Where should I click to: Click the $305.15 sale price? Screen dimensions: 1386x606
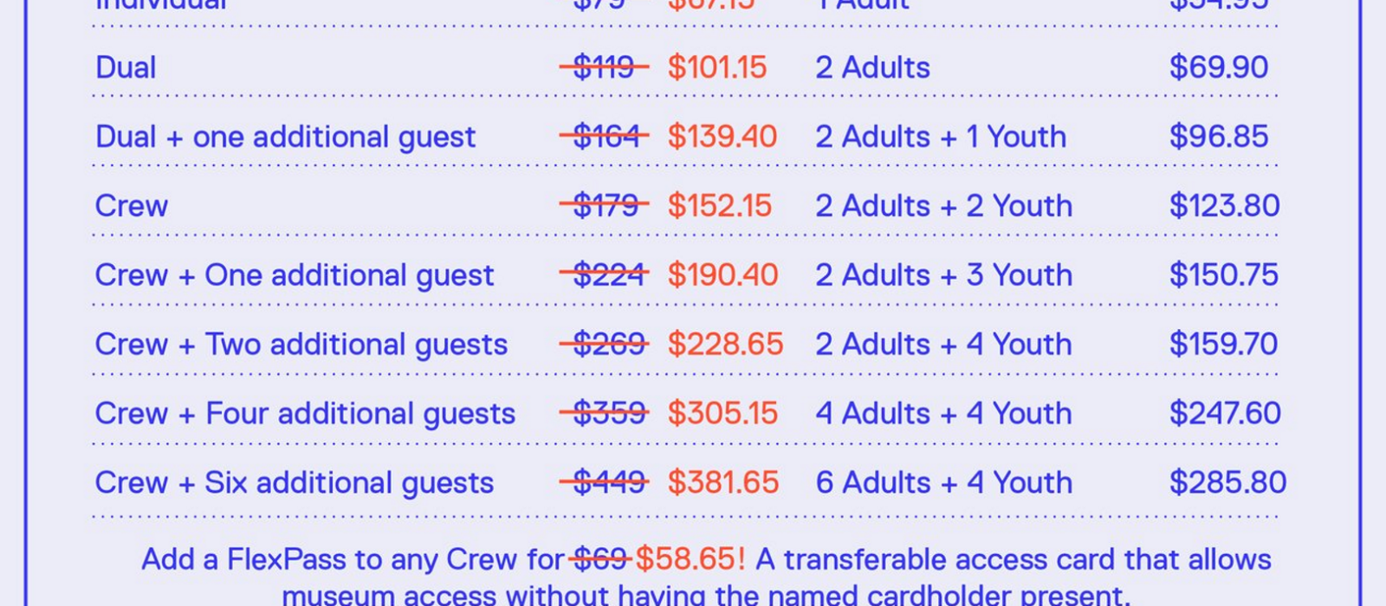[x=722, y=414]
